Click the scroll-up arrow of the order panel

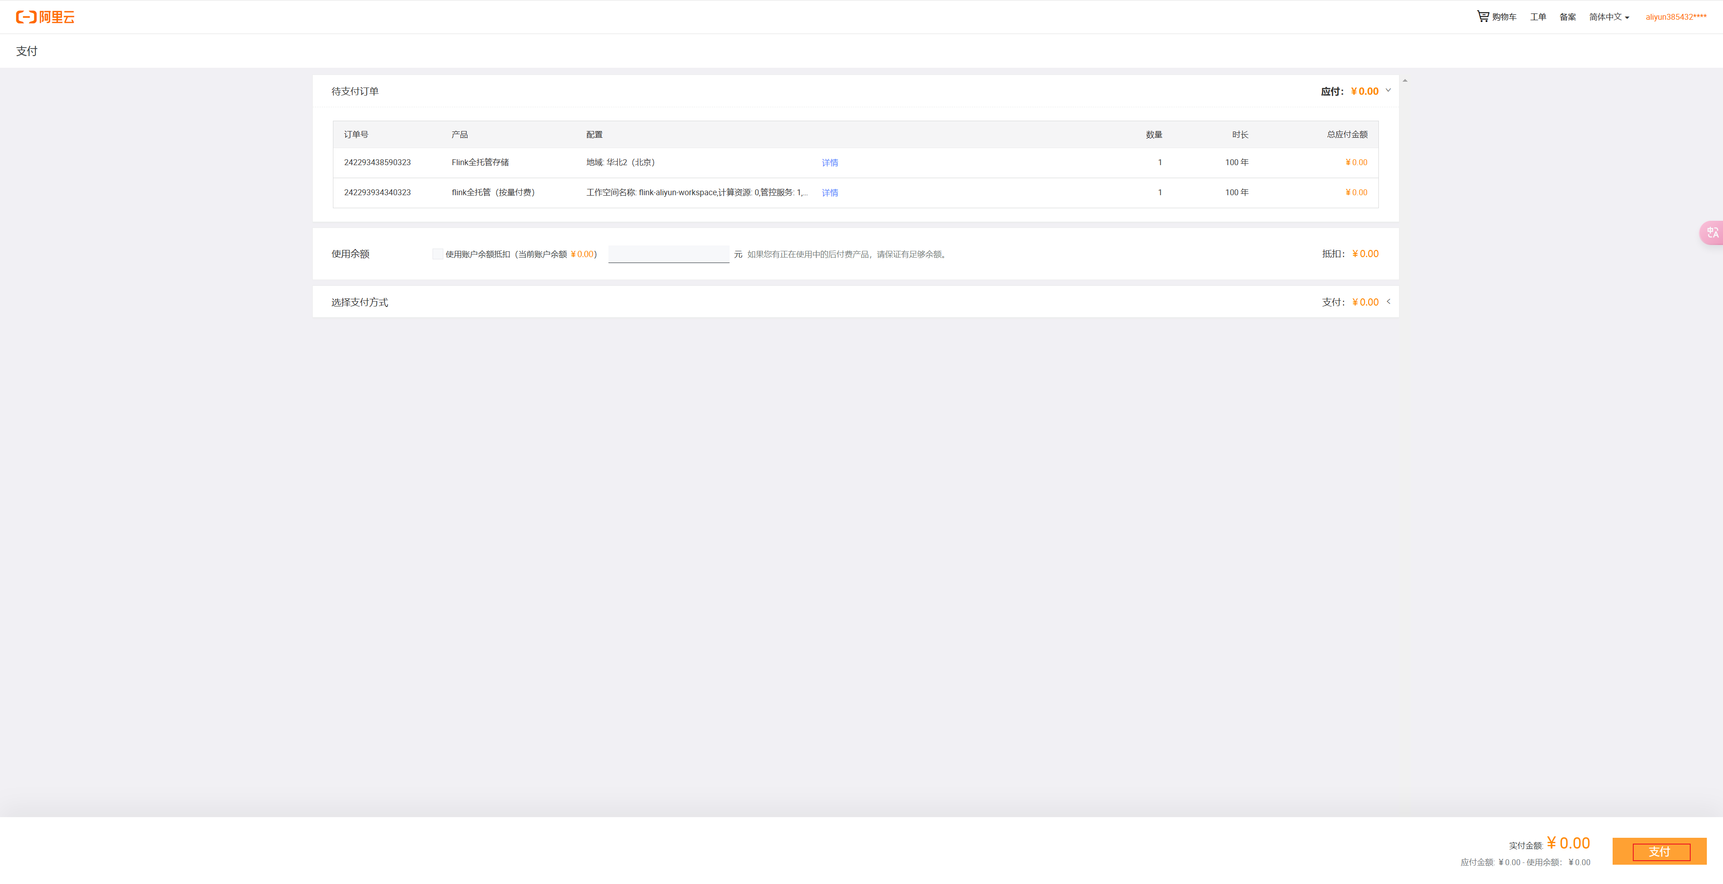pos(1404,80)
